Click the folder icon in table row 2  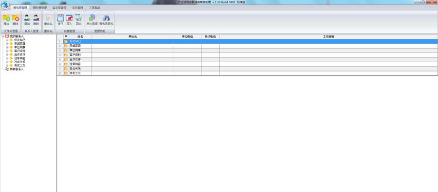[x=66, y=46]
